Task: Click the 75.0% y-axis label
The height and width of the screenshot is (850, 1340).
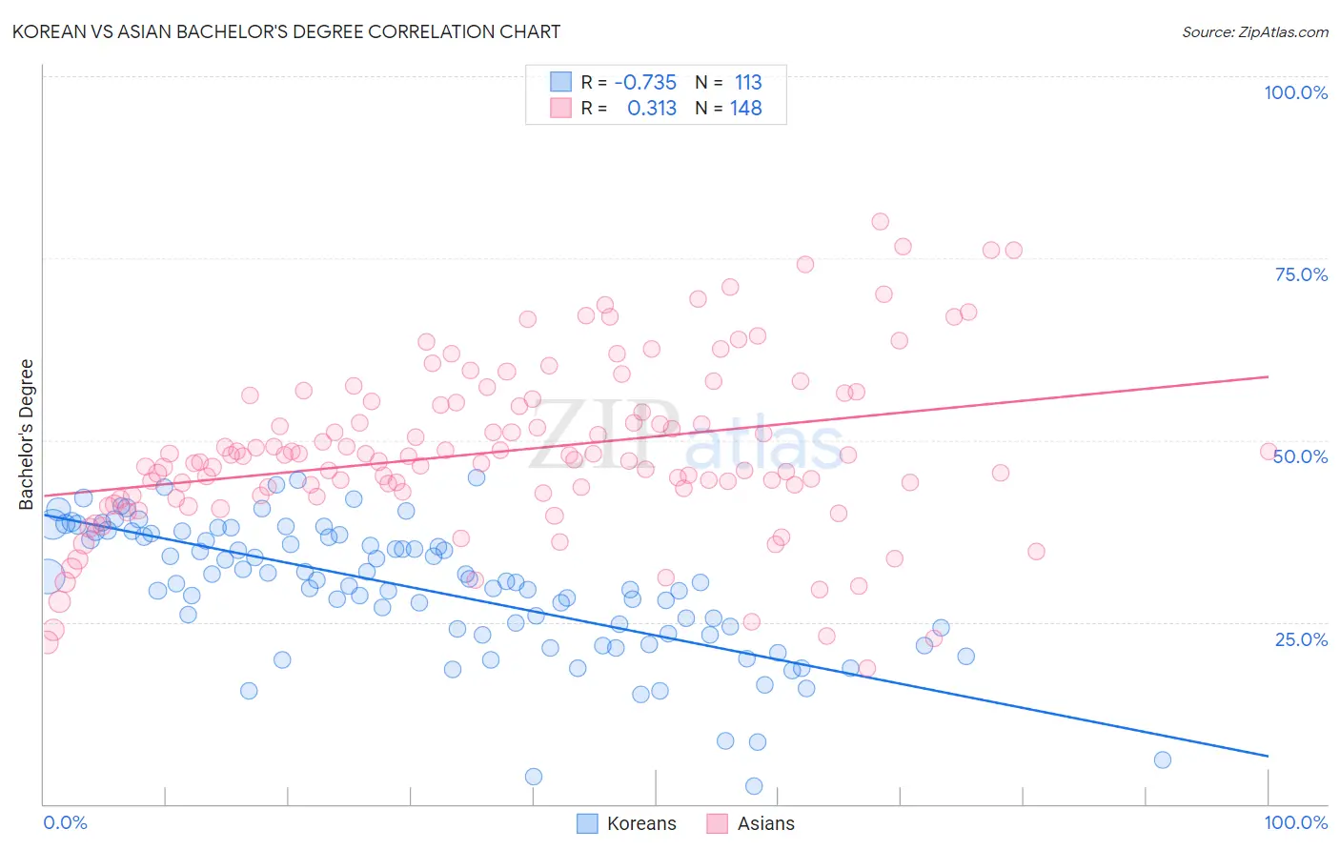Action: (x=1301, y=274)
